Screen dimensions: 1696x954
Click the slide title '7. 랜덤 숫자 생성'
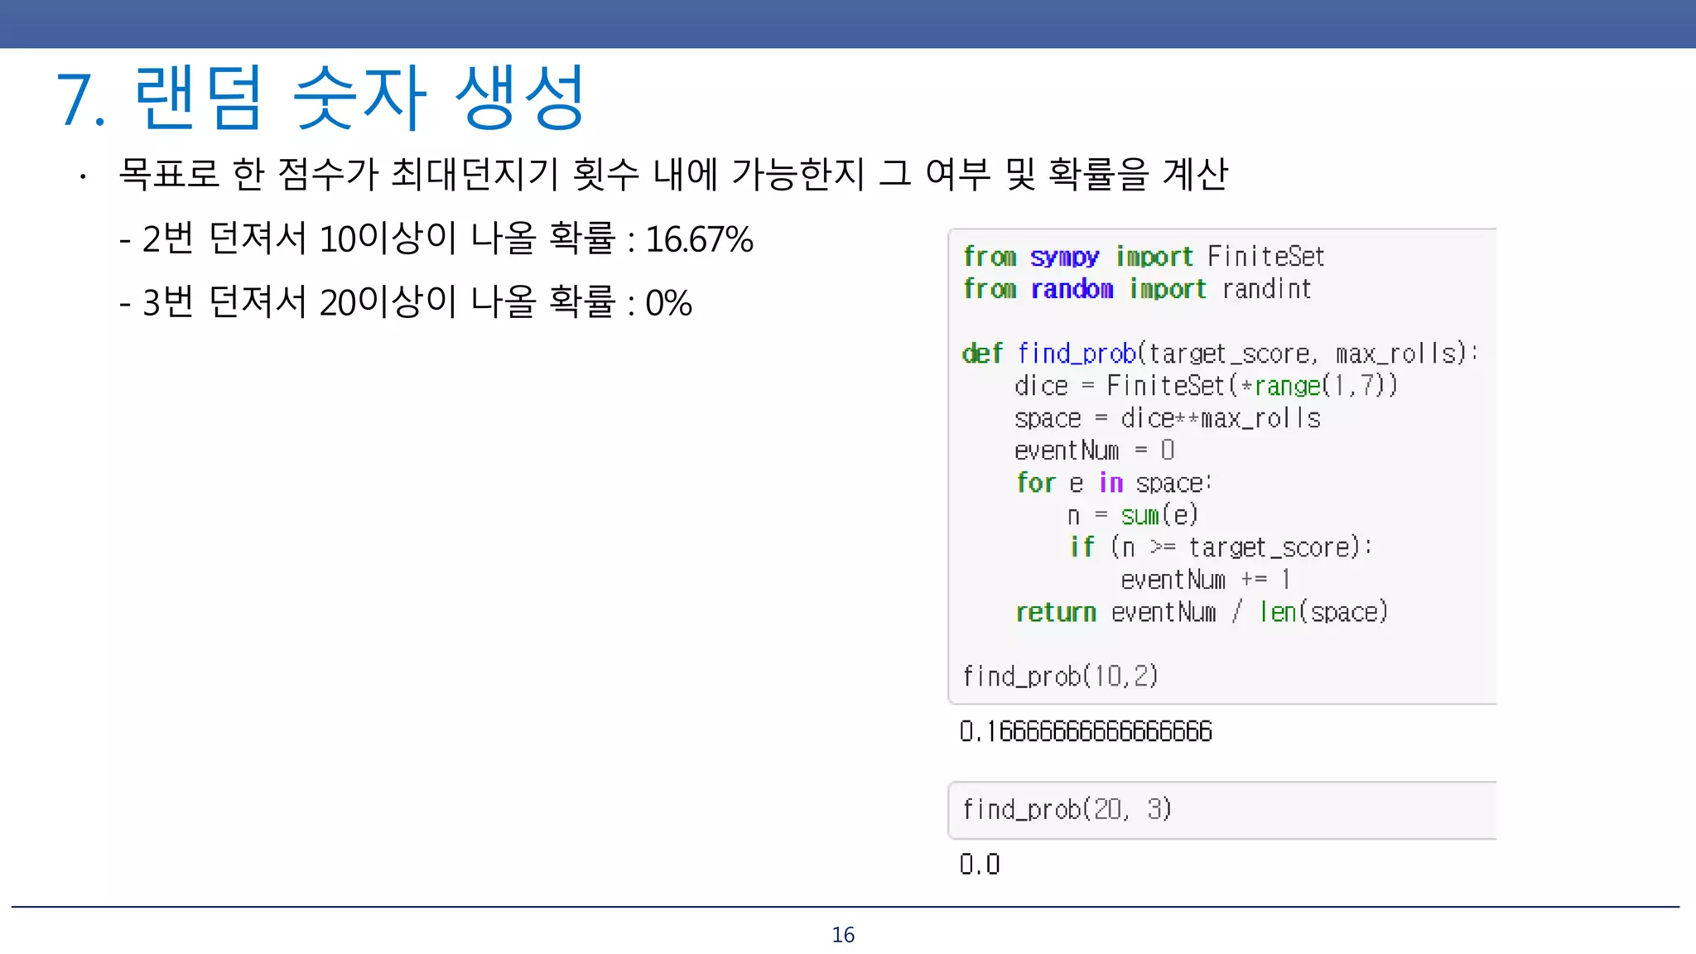[320, 98]
